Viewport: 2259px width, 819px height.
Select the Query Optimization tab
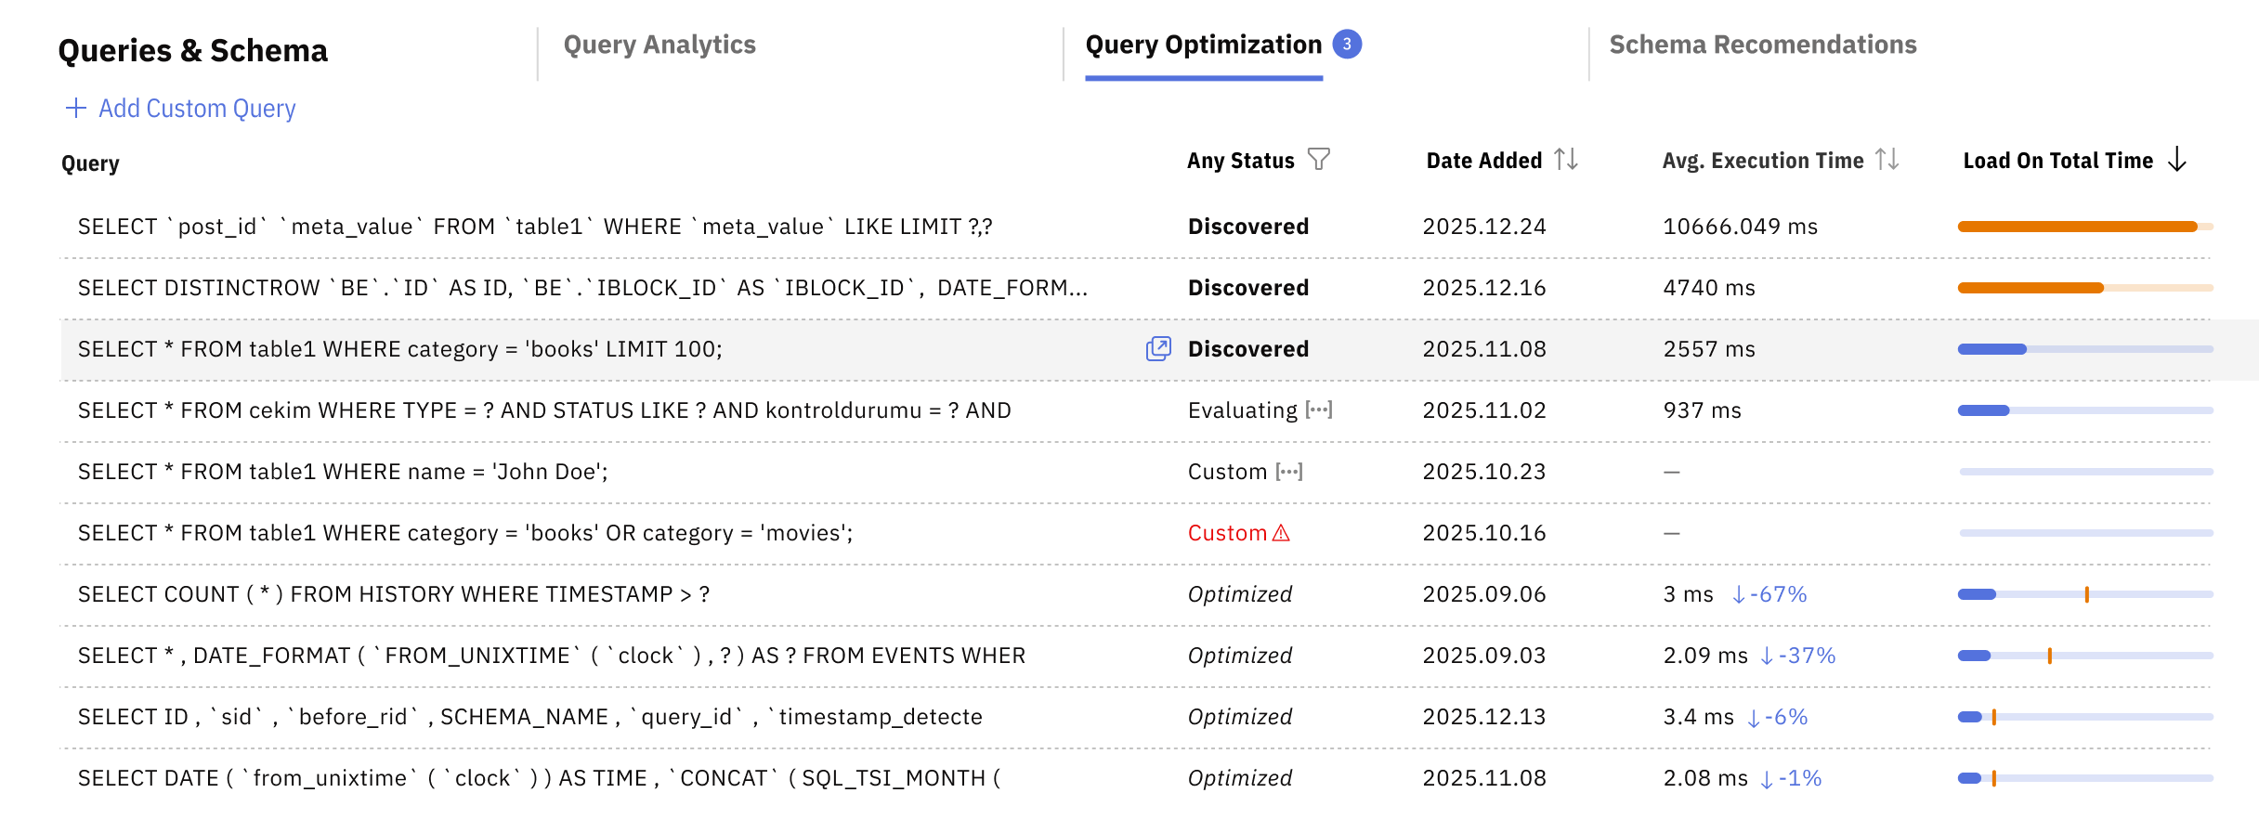(x=1203, y=45)
